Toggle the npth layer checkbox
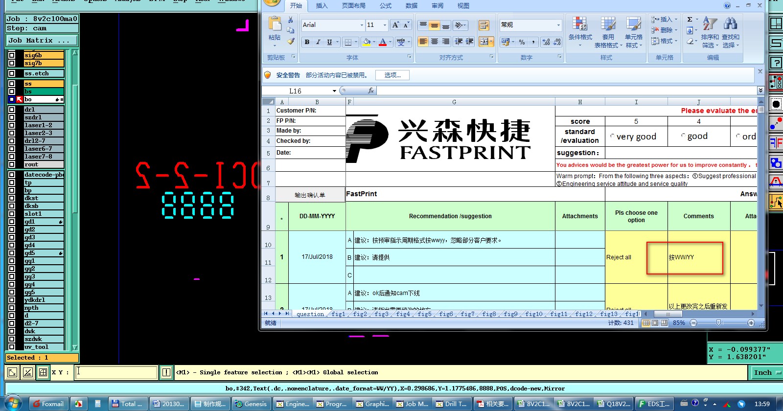Image resolution: width=783 pixels, height=411 pixels. point(12,308)
